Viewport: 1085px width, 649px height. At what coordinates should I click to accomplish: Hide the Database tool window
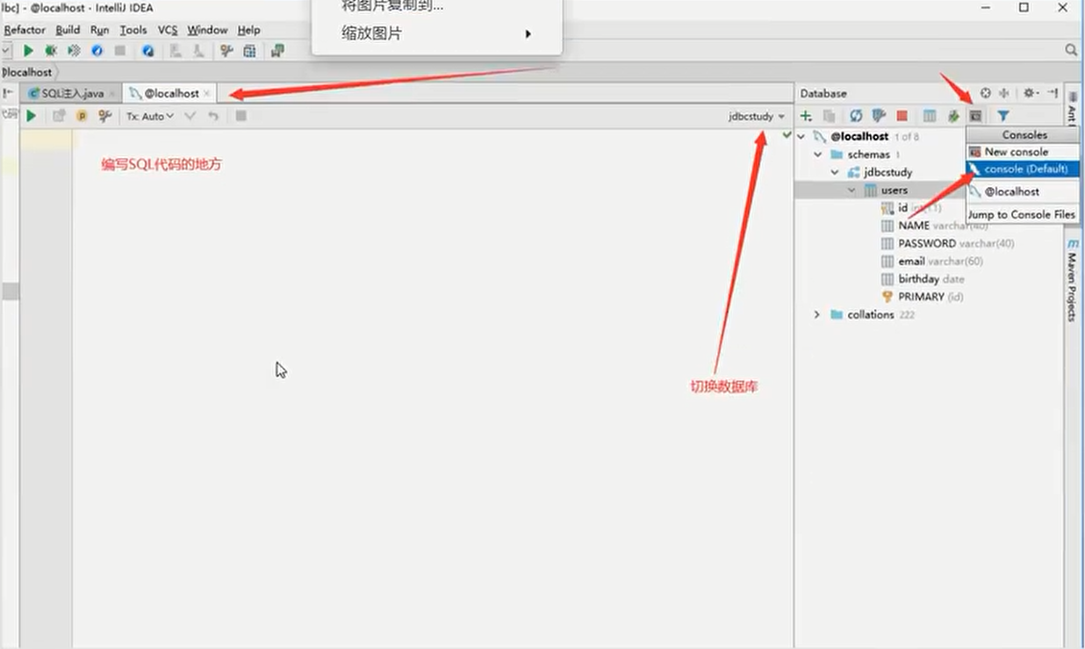pos(1052,93)
